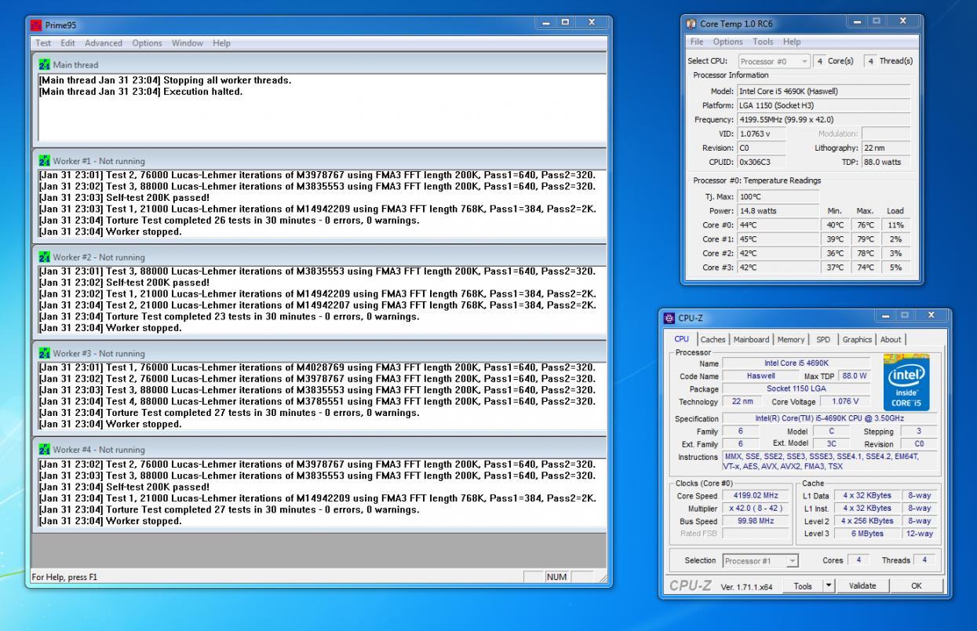Click the Code Name Haswell field in CPU-Z
977x631 pixels.
[760, 375]
